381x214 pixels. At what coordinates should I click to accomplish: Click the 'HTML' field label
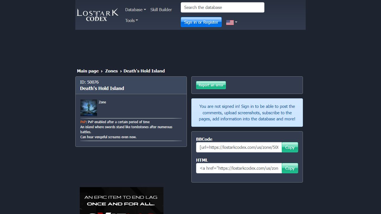click(202, 160)
